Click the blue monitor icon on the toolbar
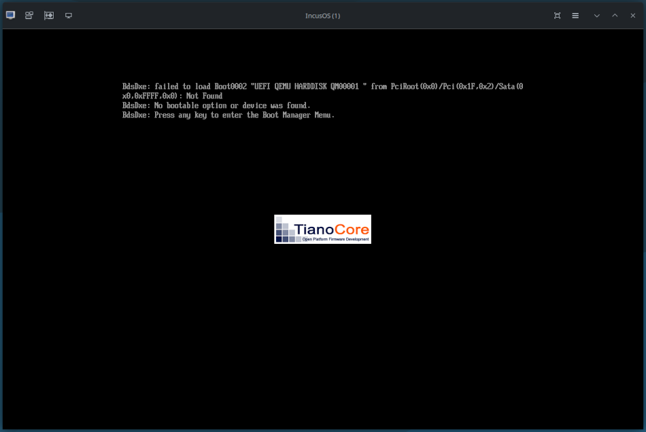 10,15
